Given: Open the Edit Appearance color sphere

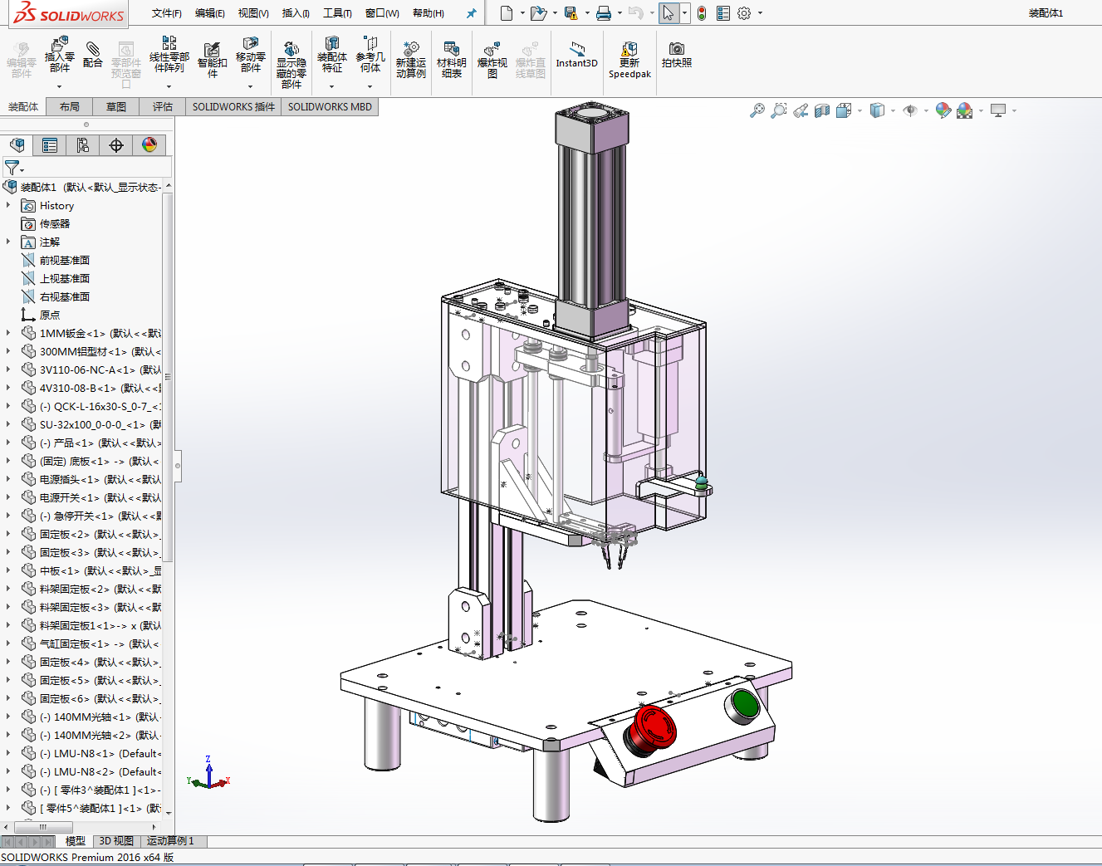Looking at the screenshot, I should [x=943, y=110].
